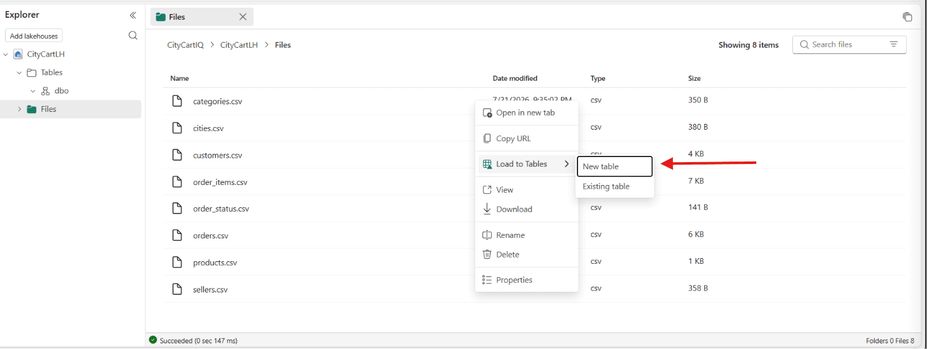This screenshot has width=927, height=349.
Task: Close the Files tab with the X
Action: coord(243,17)
